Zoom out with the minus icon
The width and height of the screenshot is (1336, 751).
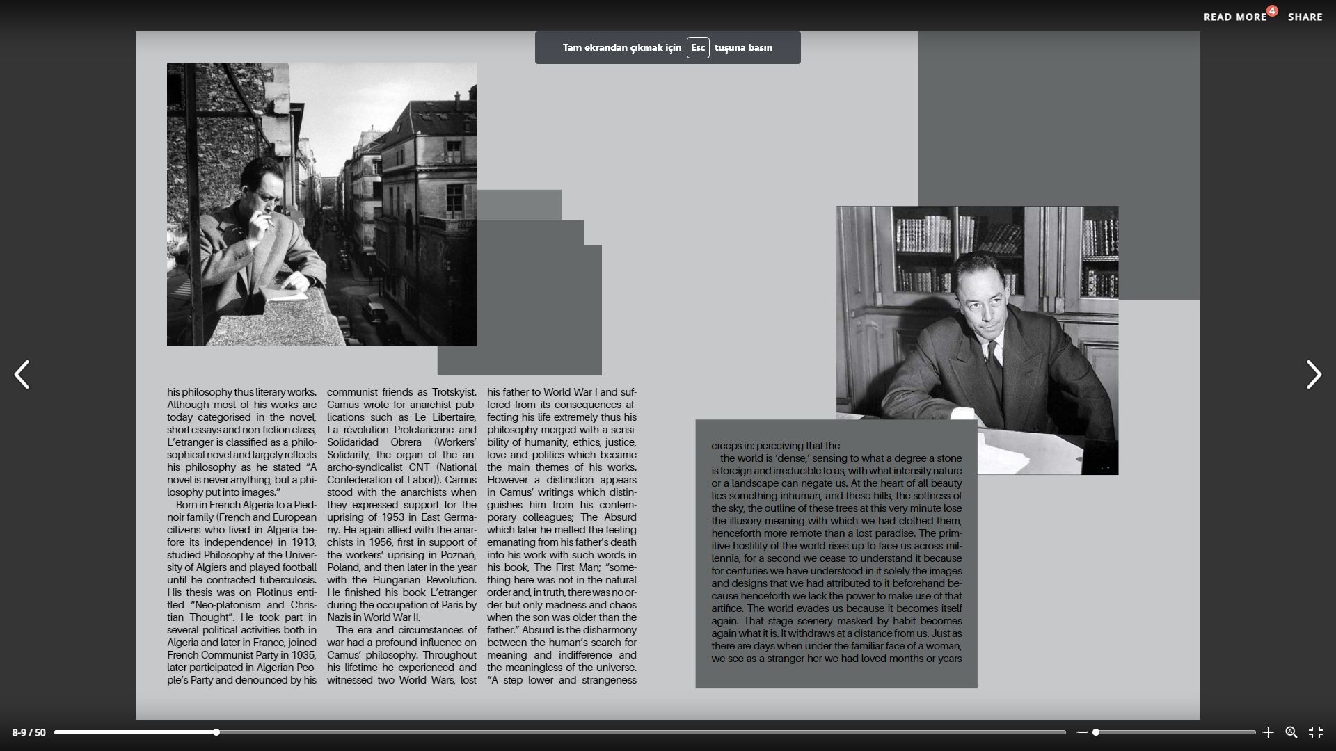pyautogui.click(x=1082, y=732)
